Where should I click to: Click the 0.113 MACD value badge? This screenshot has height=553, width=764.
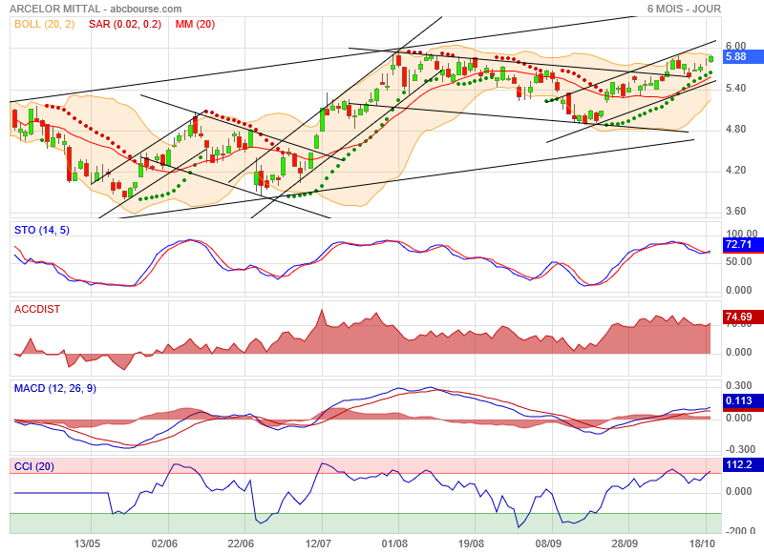click(743, 400)
